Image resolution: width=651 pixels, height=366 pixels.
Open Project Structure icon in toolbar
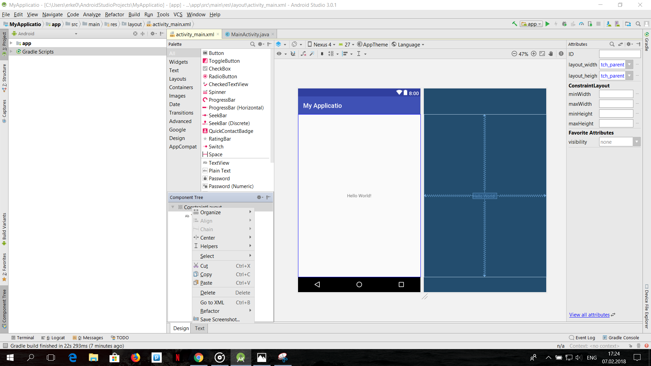[628, 24]
